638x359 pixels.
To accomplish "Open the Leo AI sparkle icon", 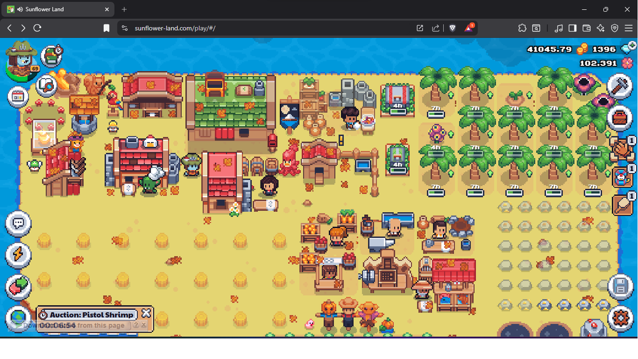I will tap(601, 28).
